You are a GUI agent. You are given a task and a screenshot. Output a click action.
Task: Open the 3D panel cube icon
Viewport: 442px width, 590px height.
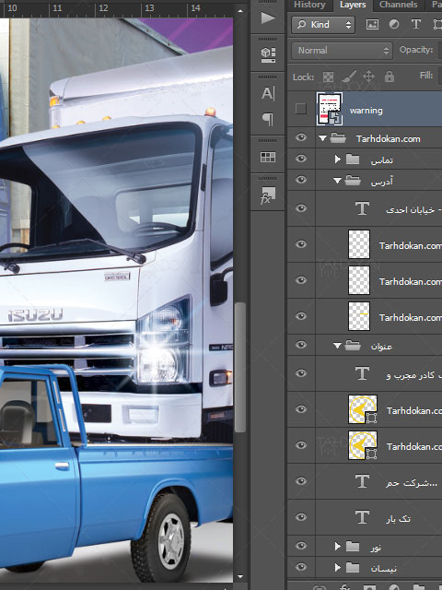point(268,54)
